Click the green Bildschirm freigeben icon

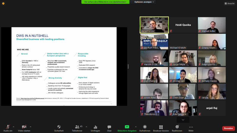click(127, 127)
